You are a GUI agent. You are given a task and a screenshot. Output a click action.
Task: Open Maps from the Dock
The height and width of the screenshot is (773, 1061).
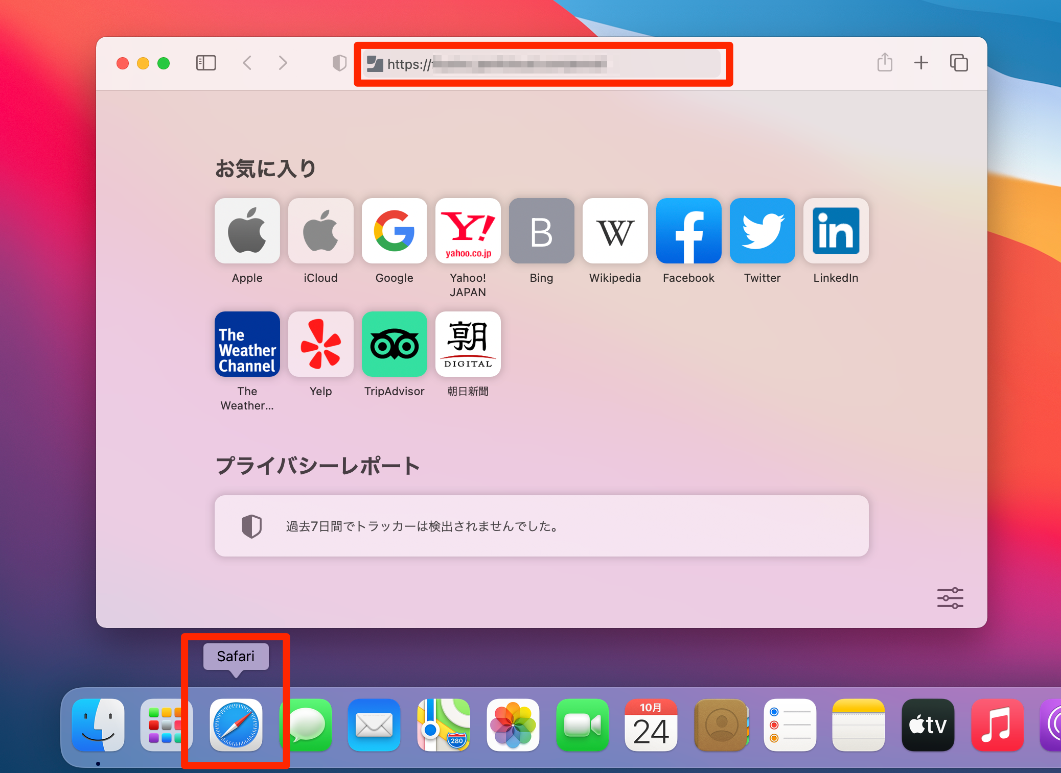(x=444, y=725)
